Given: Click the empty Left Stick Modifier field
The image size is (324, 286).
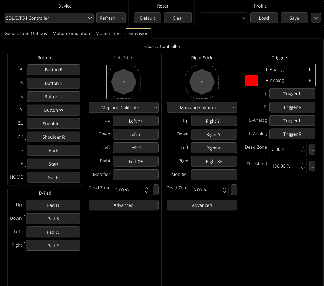Looking at the screenshot, I should coord(136,175).
